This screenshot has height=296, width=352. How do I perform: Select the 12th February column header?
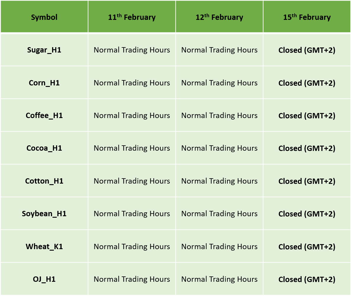[x=219, y=17]
